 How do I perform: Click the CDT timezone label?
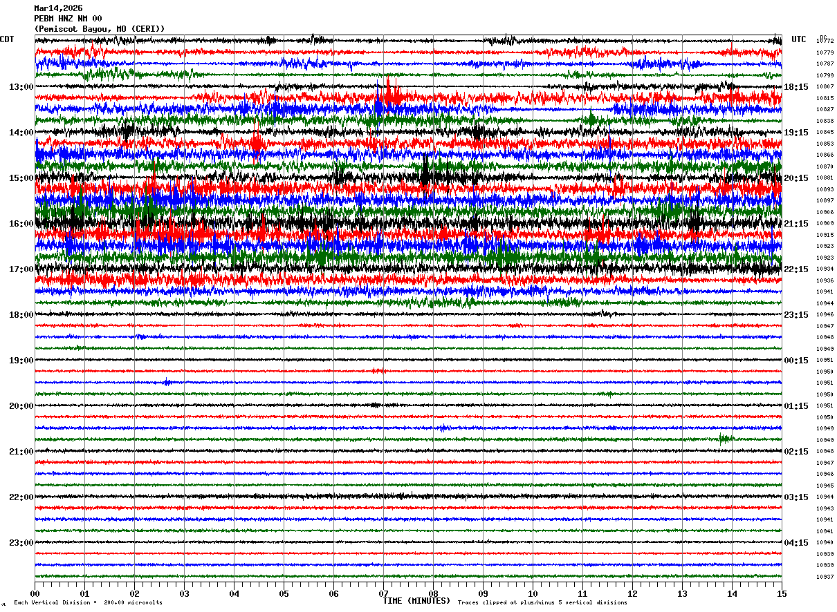pos(7,39)
